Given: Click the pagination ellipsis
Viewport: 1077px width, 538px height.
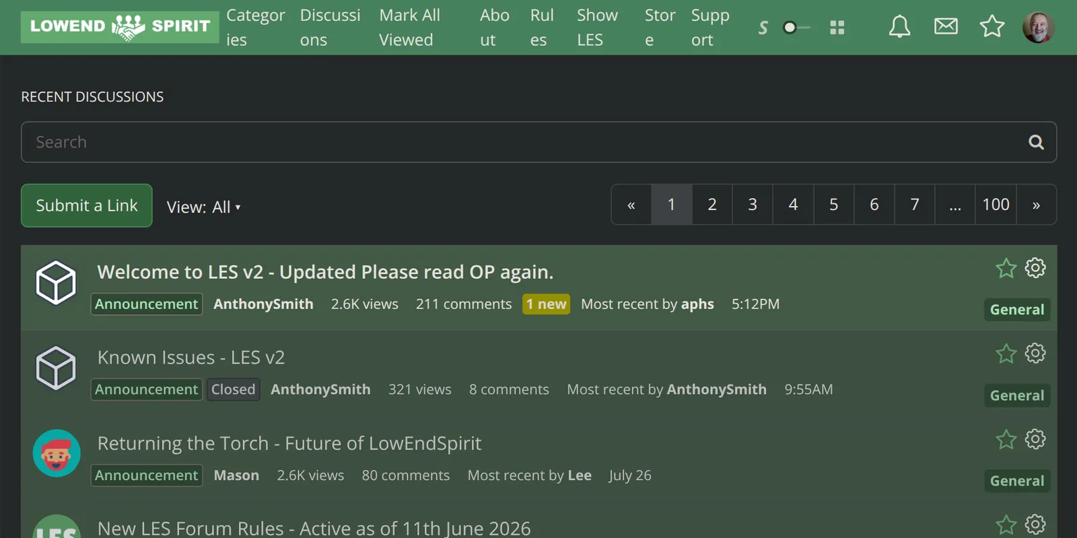Looking at the screenshot, I should point(954,205).
